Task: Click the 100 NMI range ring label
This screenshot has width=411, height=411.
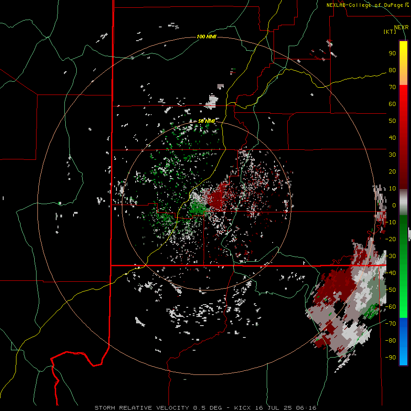Action: coord(206,37)
